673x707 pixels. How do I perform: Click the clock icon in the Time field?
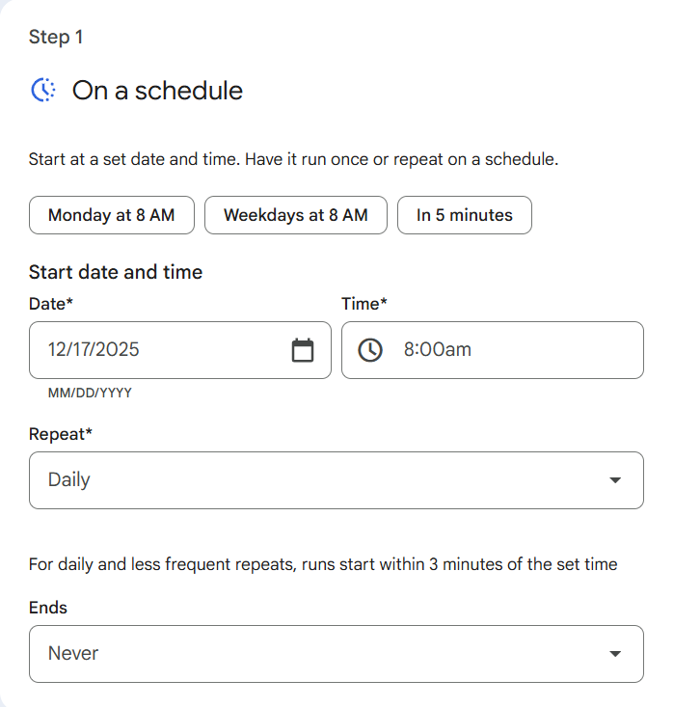[x=370, y=350]
